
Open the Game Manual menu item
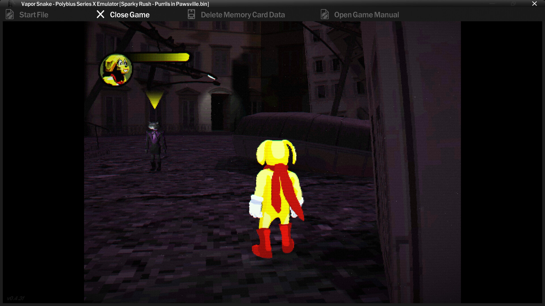coord(366,15)
